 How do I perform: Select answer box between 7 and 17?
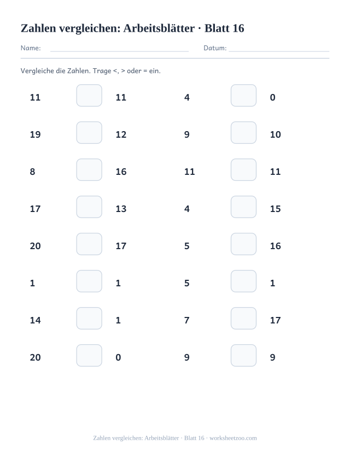coord(243,319)
